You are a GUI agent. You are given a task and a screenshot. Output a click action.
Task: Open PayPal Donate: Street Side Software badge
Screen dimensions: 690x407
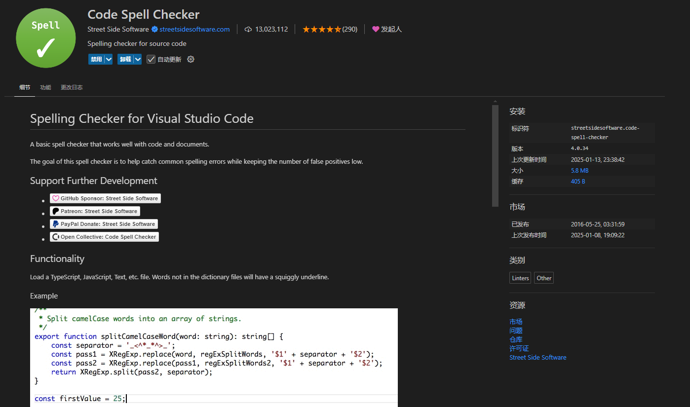click(x=104, y=224)
